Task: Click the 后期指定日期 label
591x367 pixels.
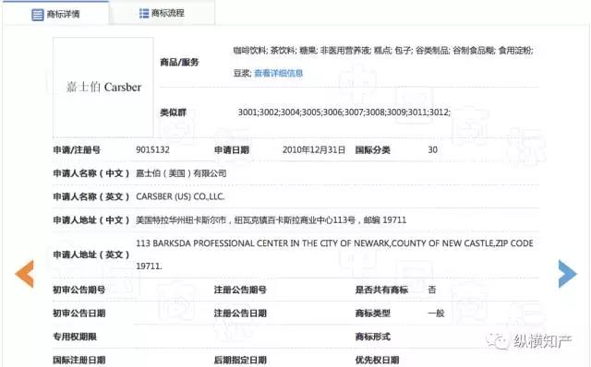Action: point(240,360)
